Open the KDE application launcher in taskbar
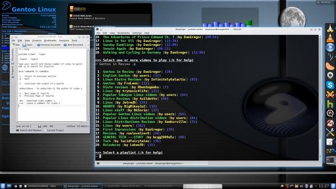Viewport: 336px width, 189px height. (3, 186)
